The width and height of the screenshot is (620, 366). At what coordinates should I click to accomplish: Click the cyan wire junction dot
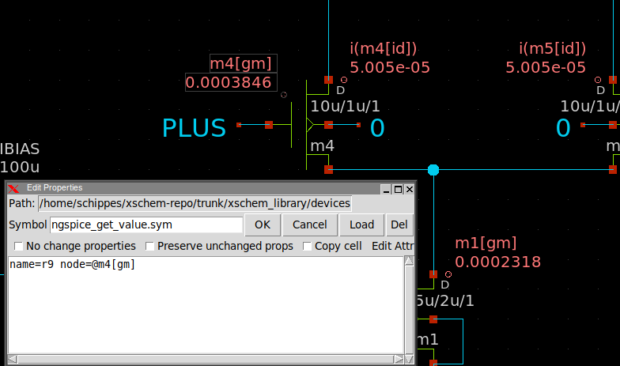point(433,170)
